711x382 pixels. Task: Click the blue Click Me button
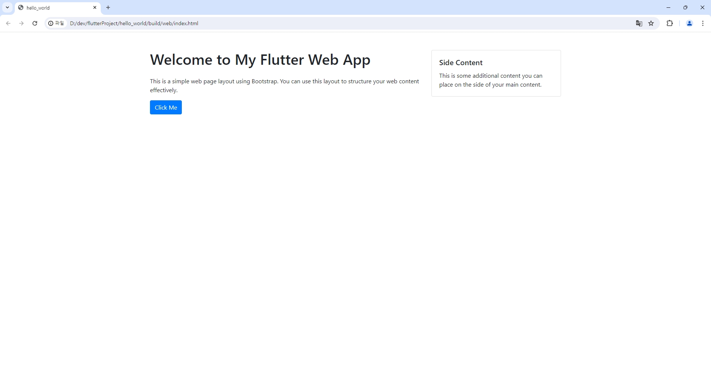coord(166,107)
